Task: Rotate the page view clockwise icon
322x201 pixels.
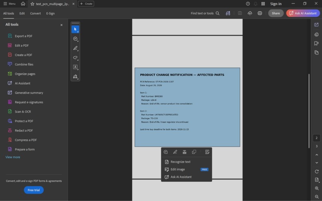Action: point(317,171)
